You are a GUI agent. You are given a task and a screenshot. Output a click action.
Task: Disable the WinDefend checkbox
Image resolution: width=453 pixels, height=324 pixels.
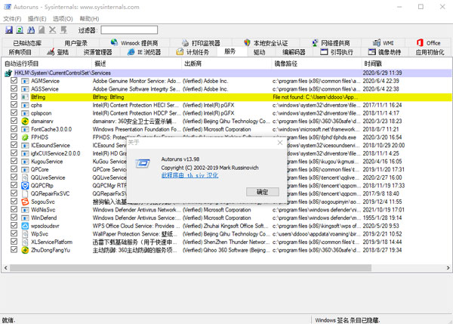[14, 218]
